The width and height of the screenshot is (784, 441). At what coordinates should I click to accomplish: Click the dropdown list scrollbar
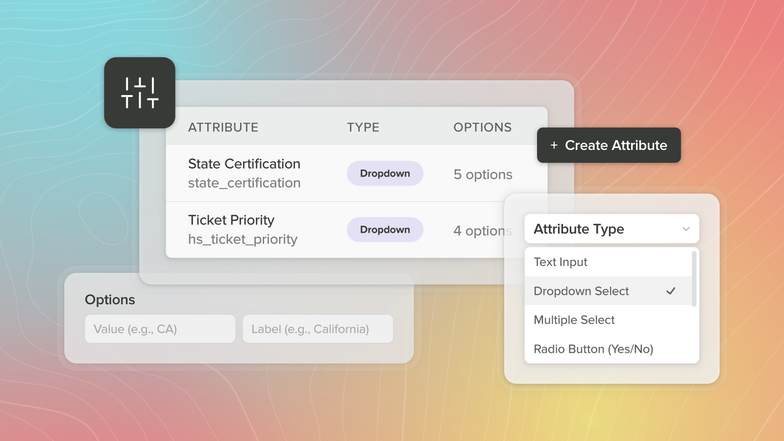pyautogui.click(x=694, y=278)
